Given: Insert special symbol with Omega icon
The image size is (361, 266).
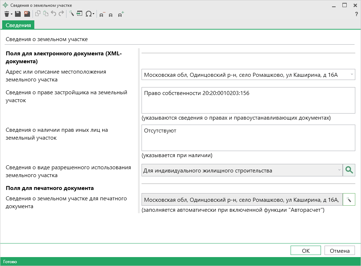Looking at the screenshot, I should 88,14.
